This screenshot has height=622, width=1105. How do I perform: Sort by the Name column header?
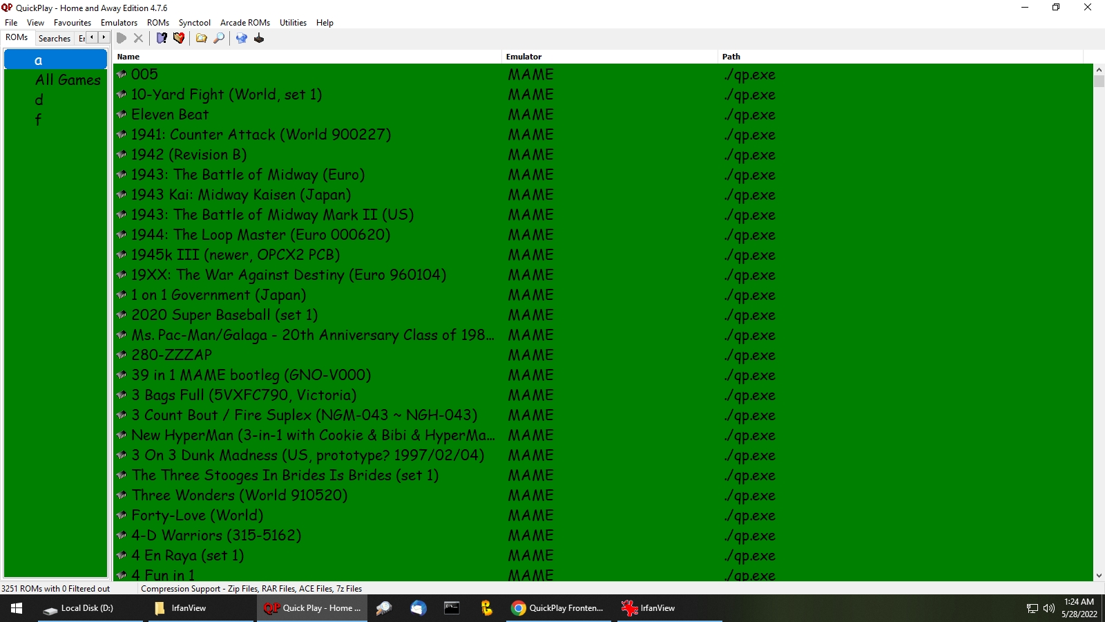[308, 57]
